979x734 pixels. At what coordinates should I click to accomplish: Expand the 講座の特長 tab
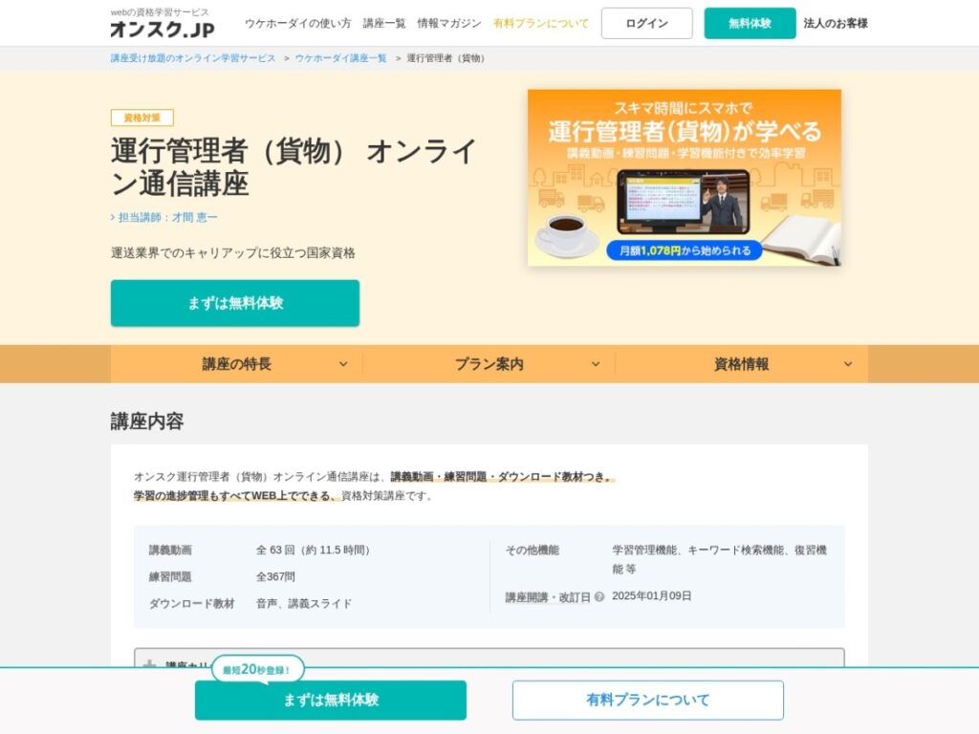pos(237,364)
